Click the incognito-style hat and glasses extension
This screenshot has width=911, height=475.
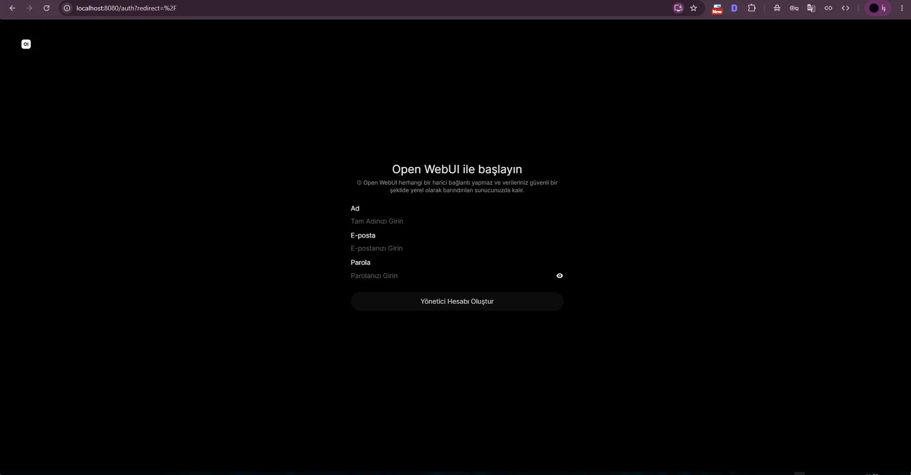[777, 8]
